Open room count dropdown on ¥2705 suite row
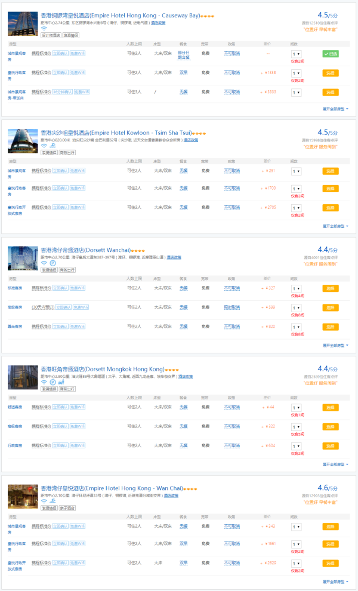Viewport: 358px width, 591px height. (x=296, y=208)
